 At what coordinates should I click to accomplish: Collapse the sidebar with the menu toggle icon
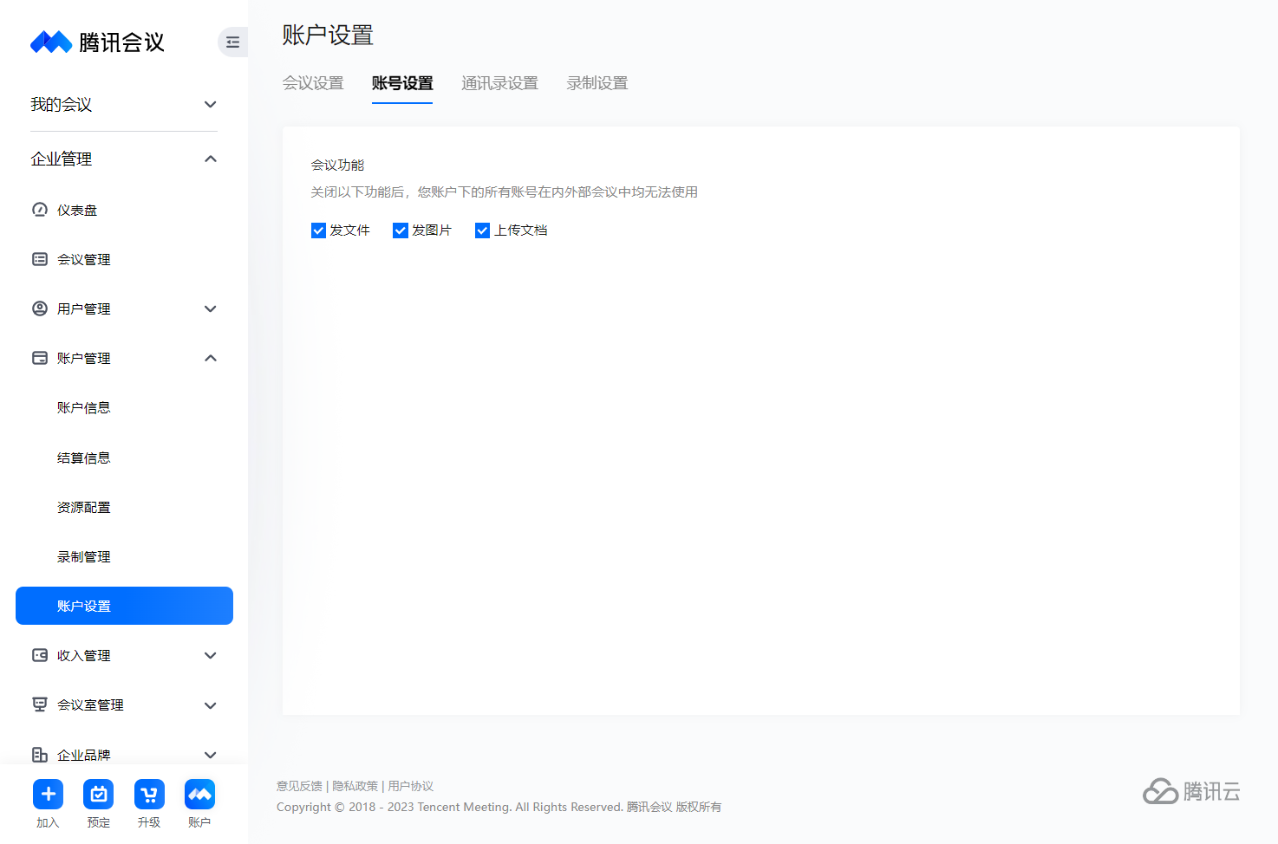(232, 42)
